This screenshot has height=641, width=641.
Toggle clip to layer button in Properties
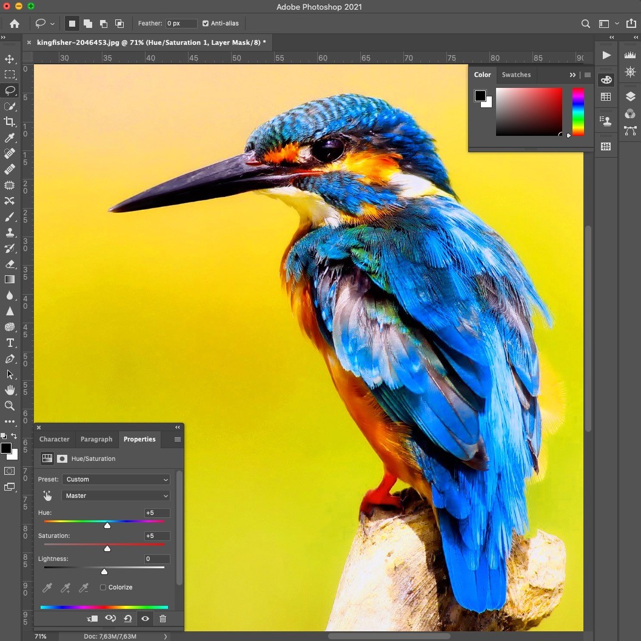[92, 619]
